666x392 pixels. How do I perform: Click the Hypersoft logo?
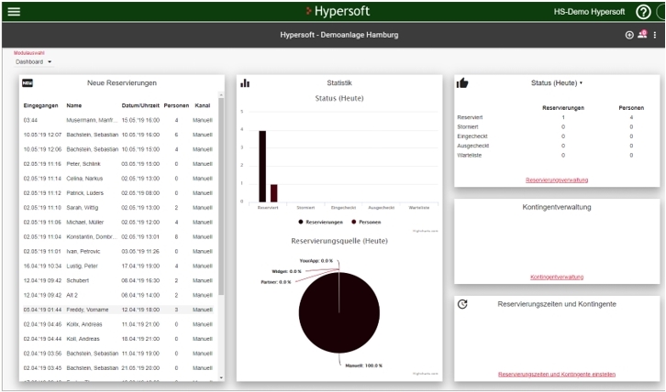click(339, 11)
